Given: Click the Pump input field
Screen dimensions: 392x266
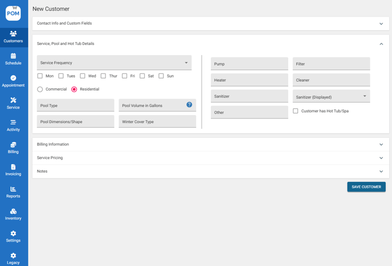Looking at the screenshot, I should 249,64.
